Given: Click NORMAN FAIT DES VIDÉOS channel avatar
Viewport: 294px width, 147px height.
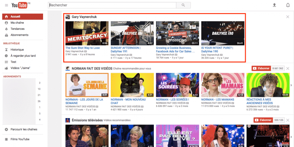Looking at the screenshot, I should click(68, 68).
